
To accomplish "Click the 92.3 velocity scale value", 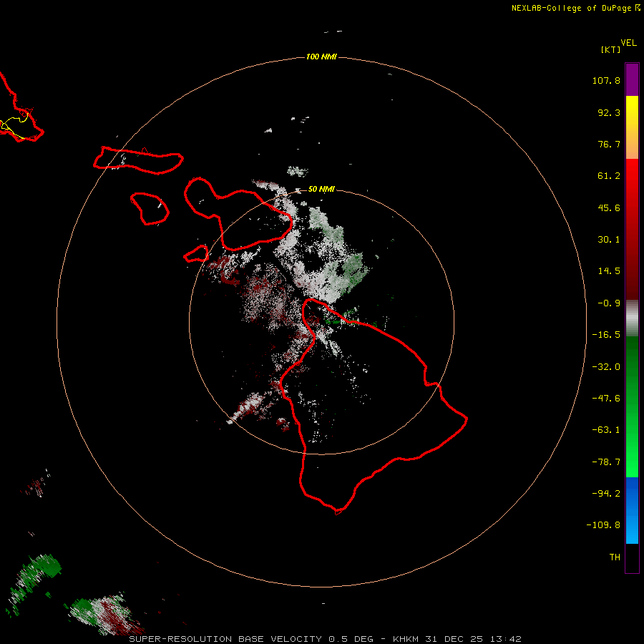I will (x=609, y=112).
